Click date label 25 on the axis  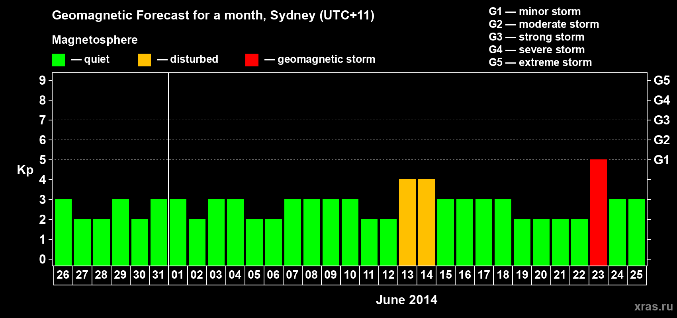pyautogui.click(x=636, y=275)
